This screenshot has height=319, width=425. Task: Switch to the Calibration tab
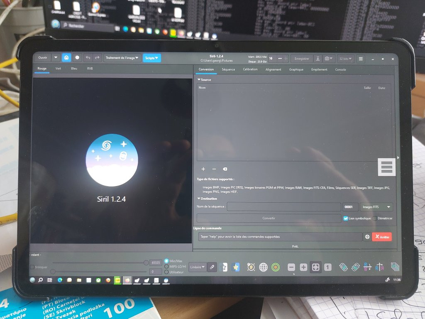coord(250,69)
